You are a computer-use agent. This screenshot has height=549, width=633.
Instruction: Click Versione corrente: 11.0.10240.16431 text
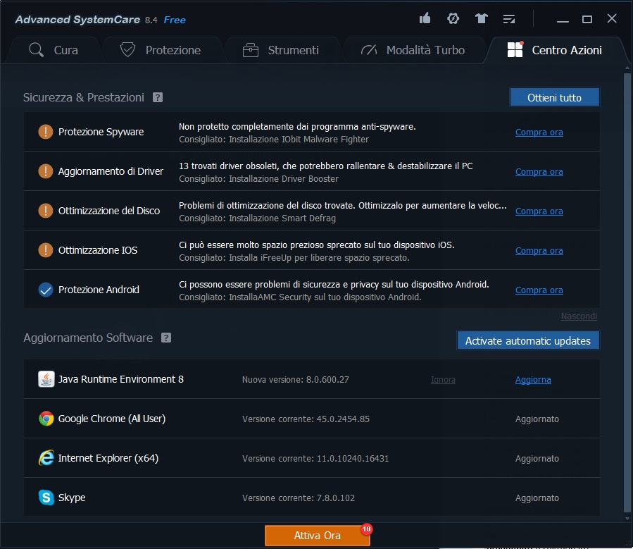pos(315,459)
